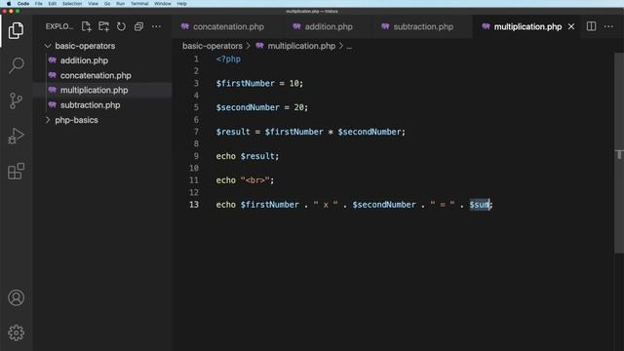Click $firstNumber on line 3
The width and height of the screenshot is (624, 351).
[245, 83]
